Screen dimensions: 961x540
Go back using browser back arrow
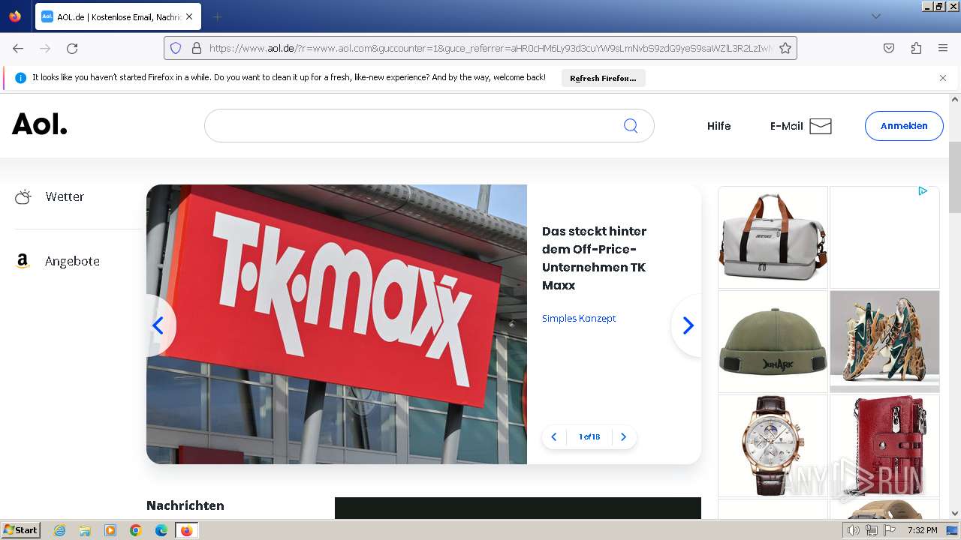click(18, 48)
